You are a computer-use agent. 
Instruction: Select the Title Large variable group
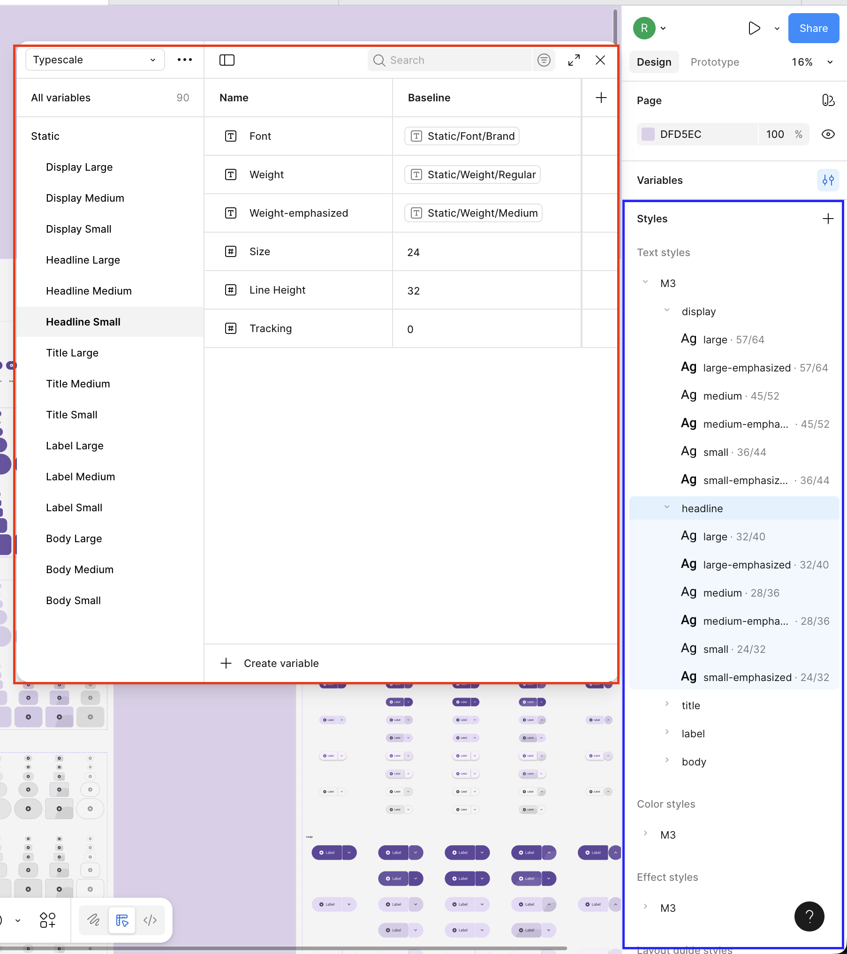pos(110,353)
